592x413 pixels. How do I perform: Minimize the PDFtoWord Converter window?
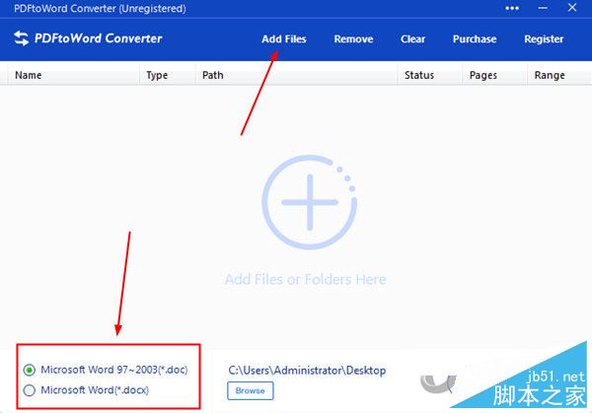(543, 8)
